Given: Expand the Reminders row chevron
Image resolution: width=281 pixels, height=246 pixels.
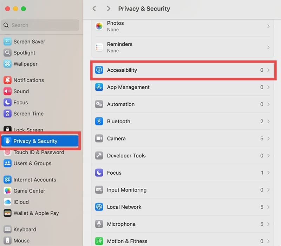Looking at the screenshot, I should point(268,47).
